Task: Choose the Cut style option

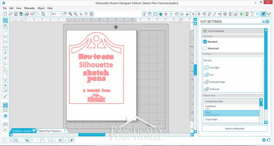Action: [209, 75]
